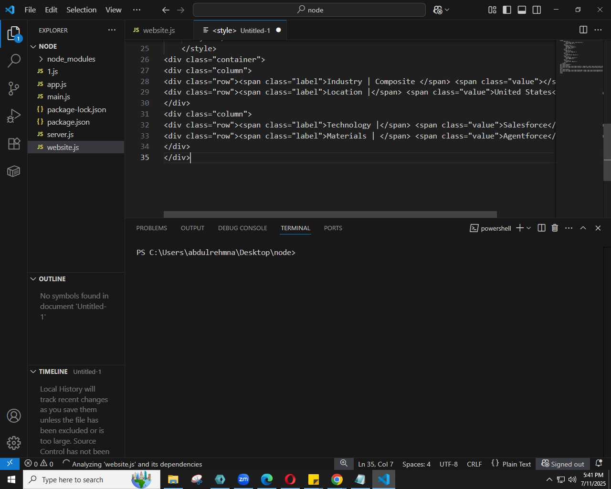Open the Search view in activity bar
Image resolution: width=611 pixels, height=489 pixels.
pyautogui.click(x=14, y=61)
